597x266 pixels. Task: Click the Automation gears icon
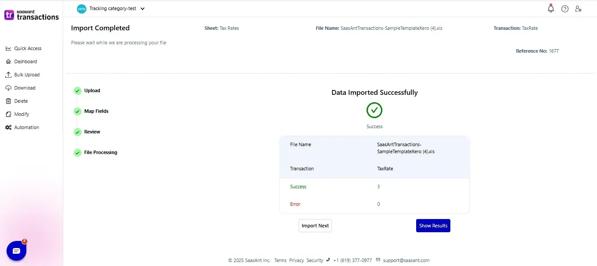8,127
